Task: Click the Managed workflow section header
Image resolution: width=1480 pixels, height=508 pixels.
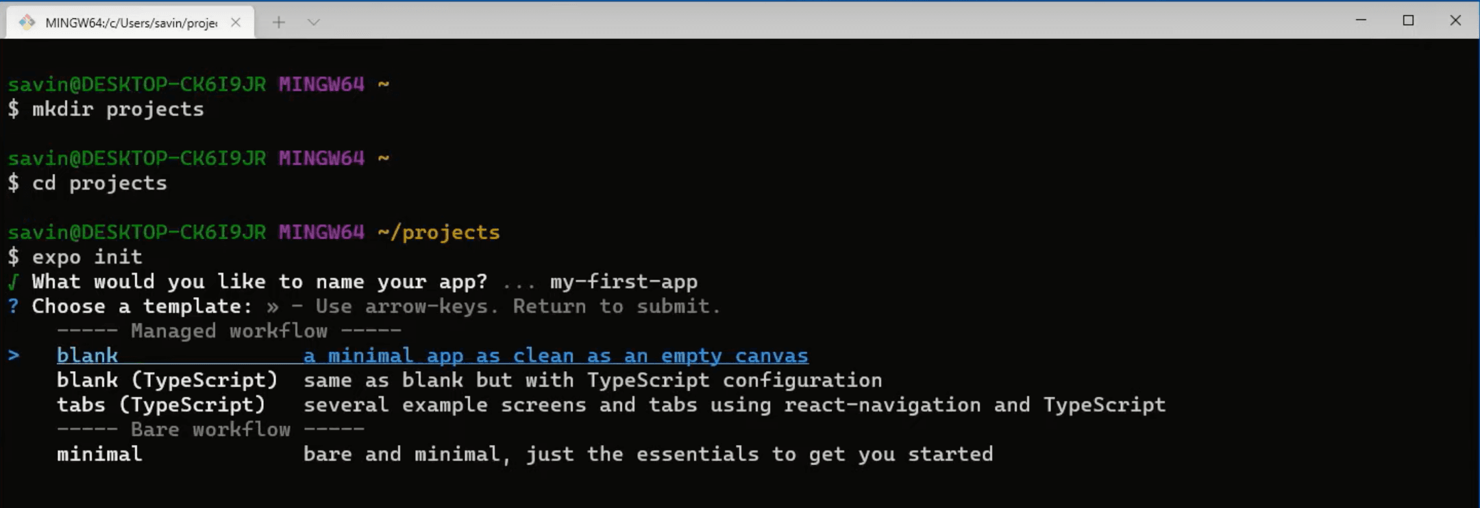Action: point(228,331)
